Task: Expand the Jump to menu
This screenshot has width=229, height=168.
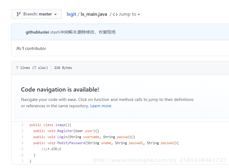Action: click(x=126, y=14)
